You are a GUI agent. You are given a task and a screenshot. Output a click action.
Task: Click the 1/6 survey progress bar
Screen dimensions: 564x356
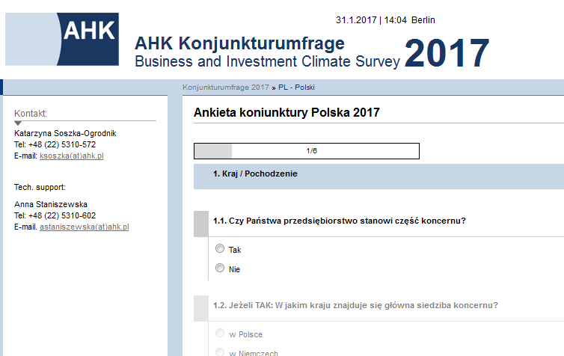point(306,151)
